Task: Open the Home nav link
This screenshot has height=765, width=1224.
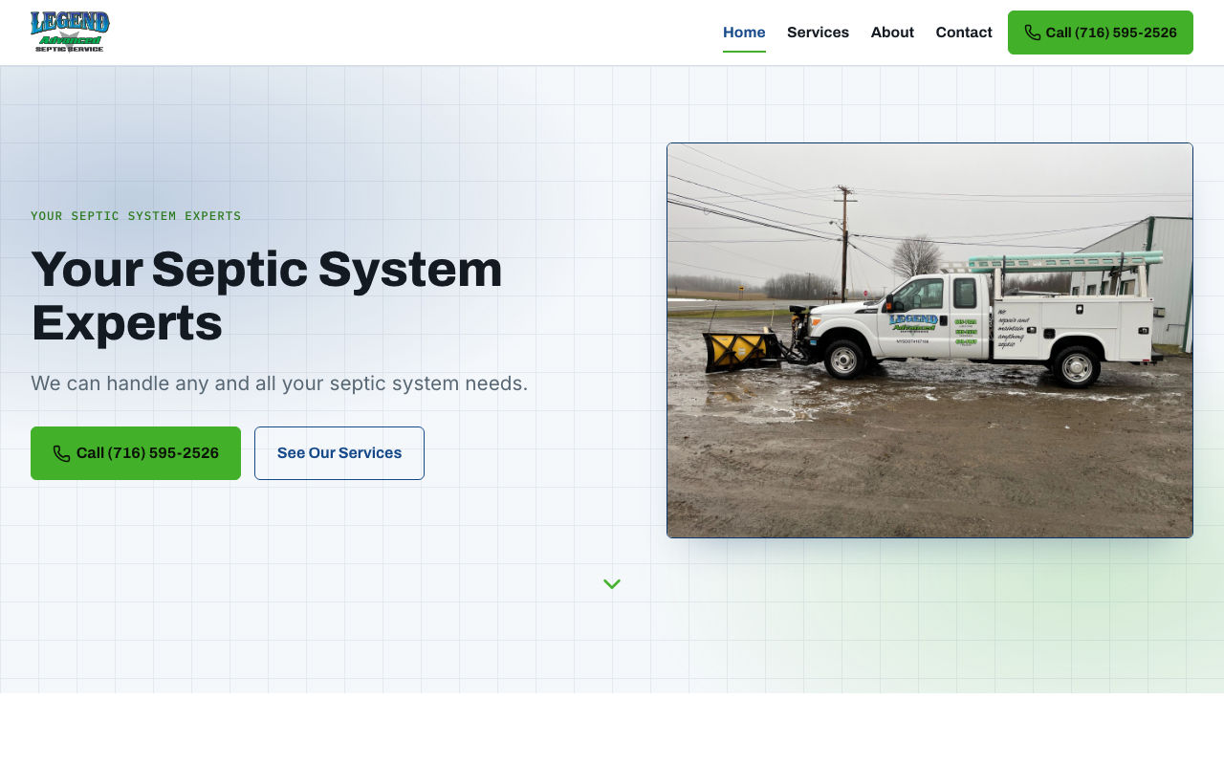Action: [744, 33]
